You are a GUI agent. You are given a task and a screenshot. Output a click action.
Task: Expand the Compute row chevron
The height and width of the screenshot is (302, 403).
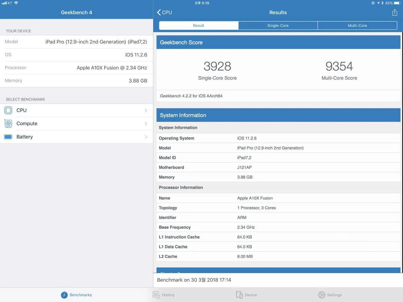[x=146, y=124]
